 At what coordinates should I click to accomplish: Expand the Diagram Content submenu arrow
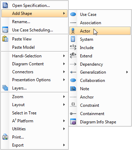click(64, 64)
